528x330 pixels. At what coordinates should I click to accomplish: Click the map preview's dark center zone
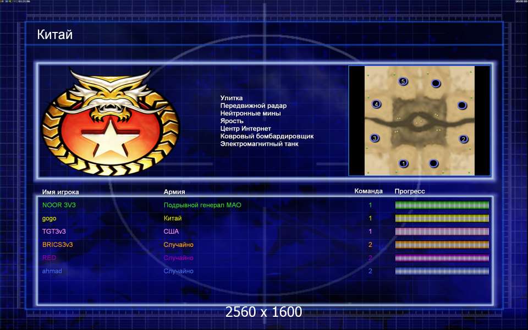point(419,122)
